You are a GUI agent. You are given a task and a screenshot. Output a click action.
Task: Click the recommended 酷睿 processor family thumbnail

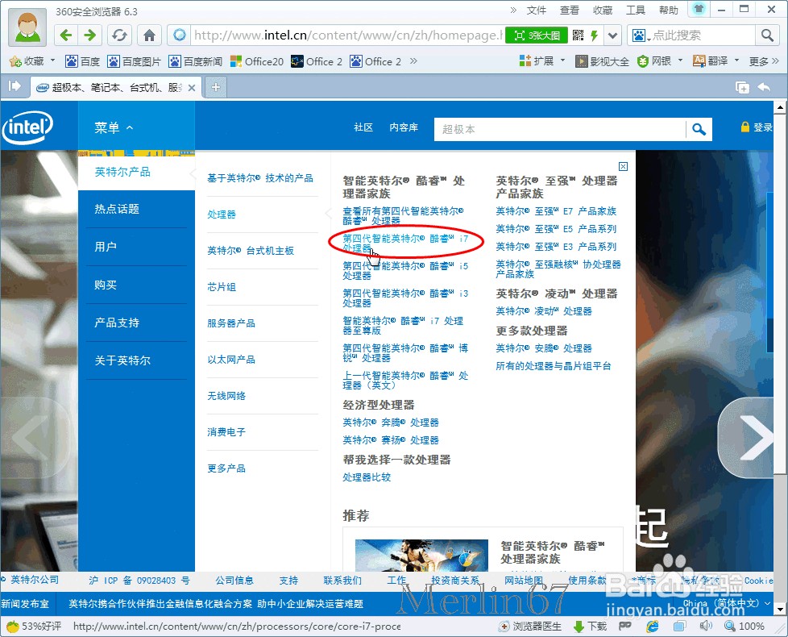(x=421, y=555)
